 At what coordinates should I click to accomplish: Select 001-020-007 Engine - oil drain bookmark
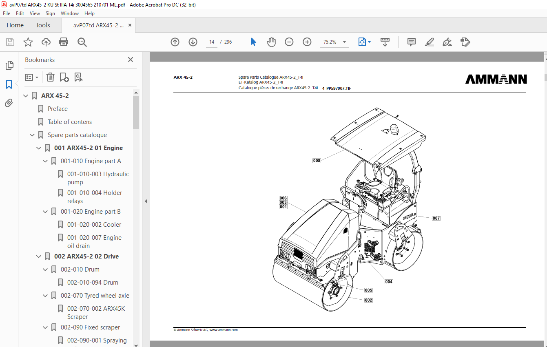pyautogui.click(x=96, y=242)
